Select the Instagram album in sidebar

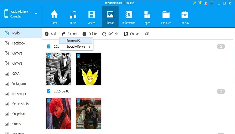(19, 84)
